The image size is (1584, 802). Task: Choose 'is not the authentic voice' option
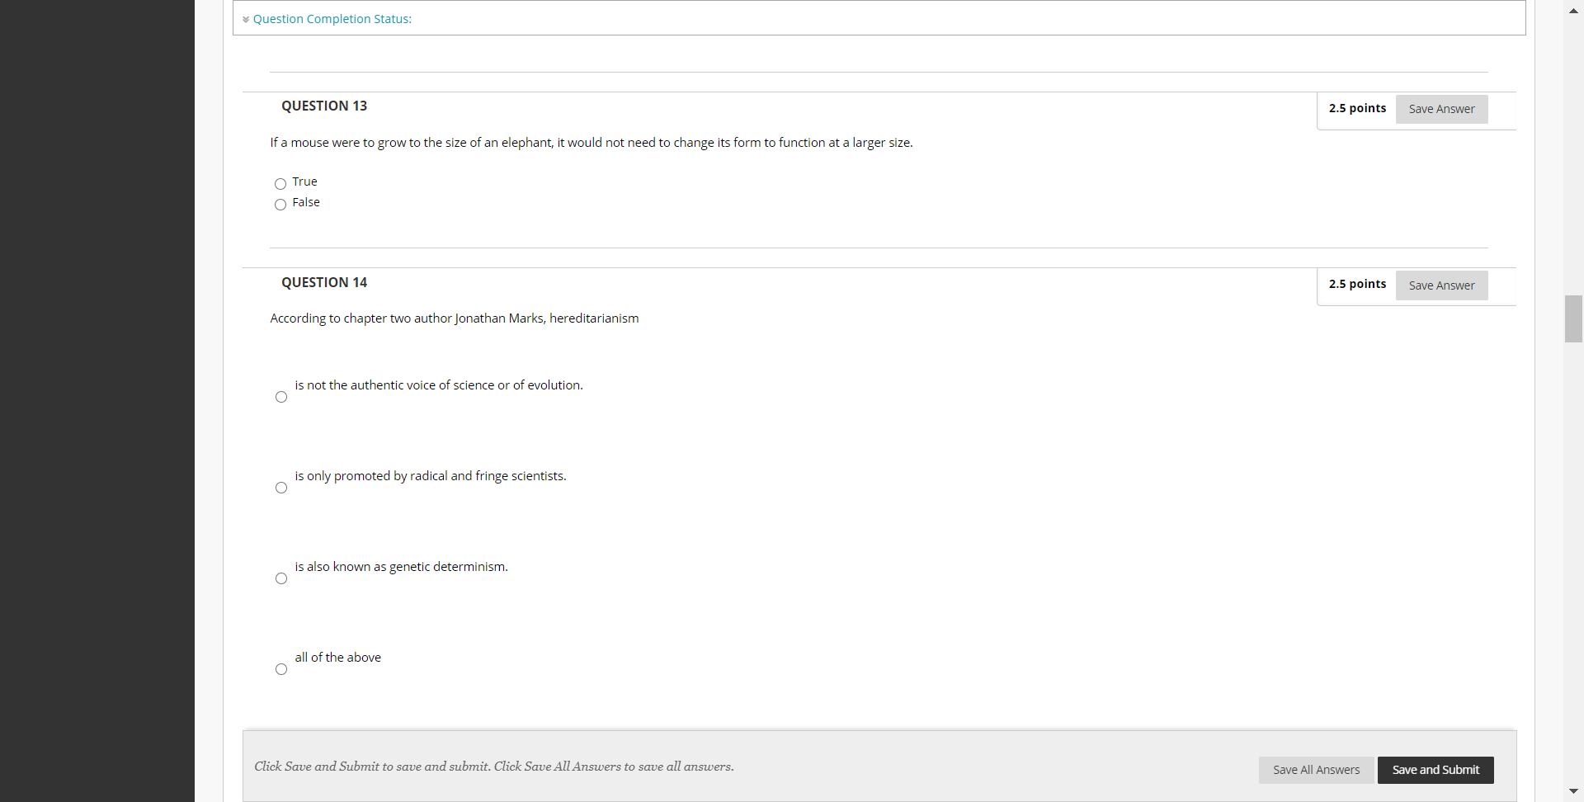(x=280, y=397)
